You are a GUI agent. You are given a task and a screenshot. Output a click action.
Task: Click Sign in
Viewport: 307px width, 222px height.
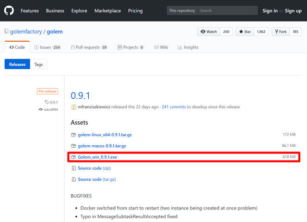point(270,11)
